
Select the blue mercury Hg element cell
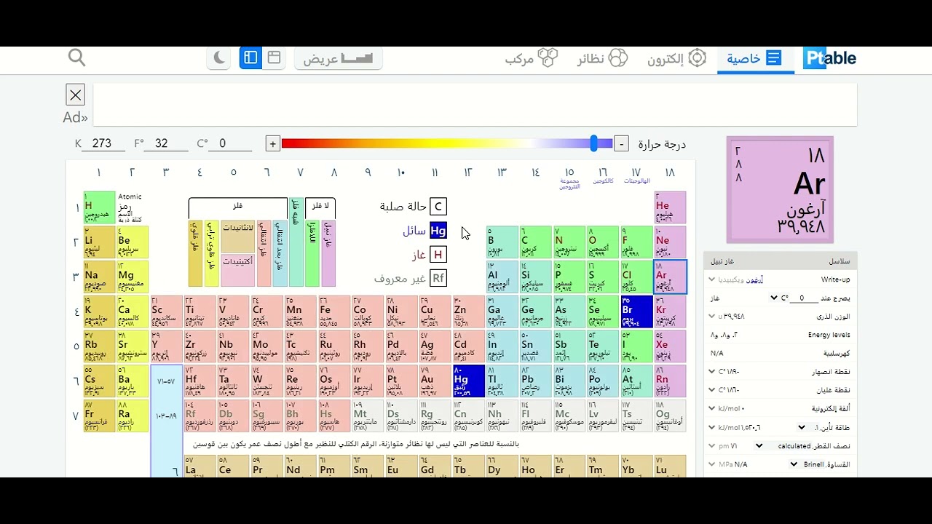(x=468, y=381)
